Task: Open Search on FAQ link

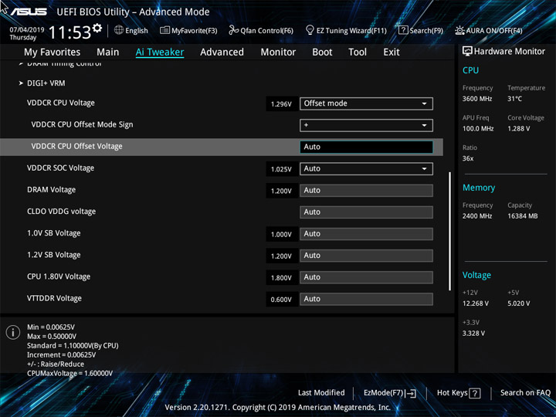Action: pyautogui.click(x=525, y=393)
